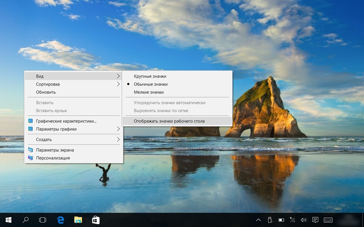Click icon beside Параметры графики
Image resolution: width=364 pixels, height=227 pixels.
(30, 129)
